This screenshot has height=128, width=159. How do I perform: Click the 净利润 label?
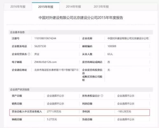point(86,111)
